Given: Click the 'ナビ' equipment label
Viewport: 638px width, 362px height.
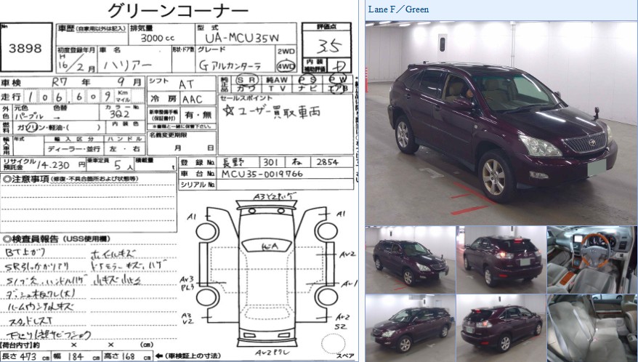Looking at the screenshot, I should tap(306, 89).
